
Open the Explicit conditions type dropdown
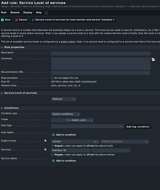[66, 114]
